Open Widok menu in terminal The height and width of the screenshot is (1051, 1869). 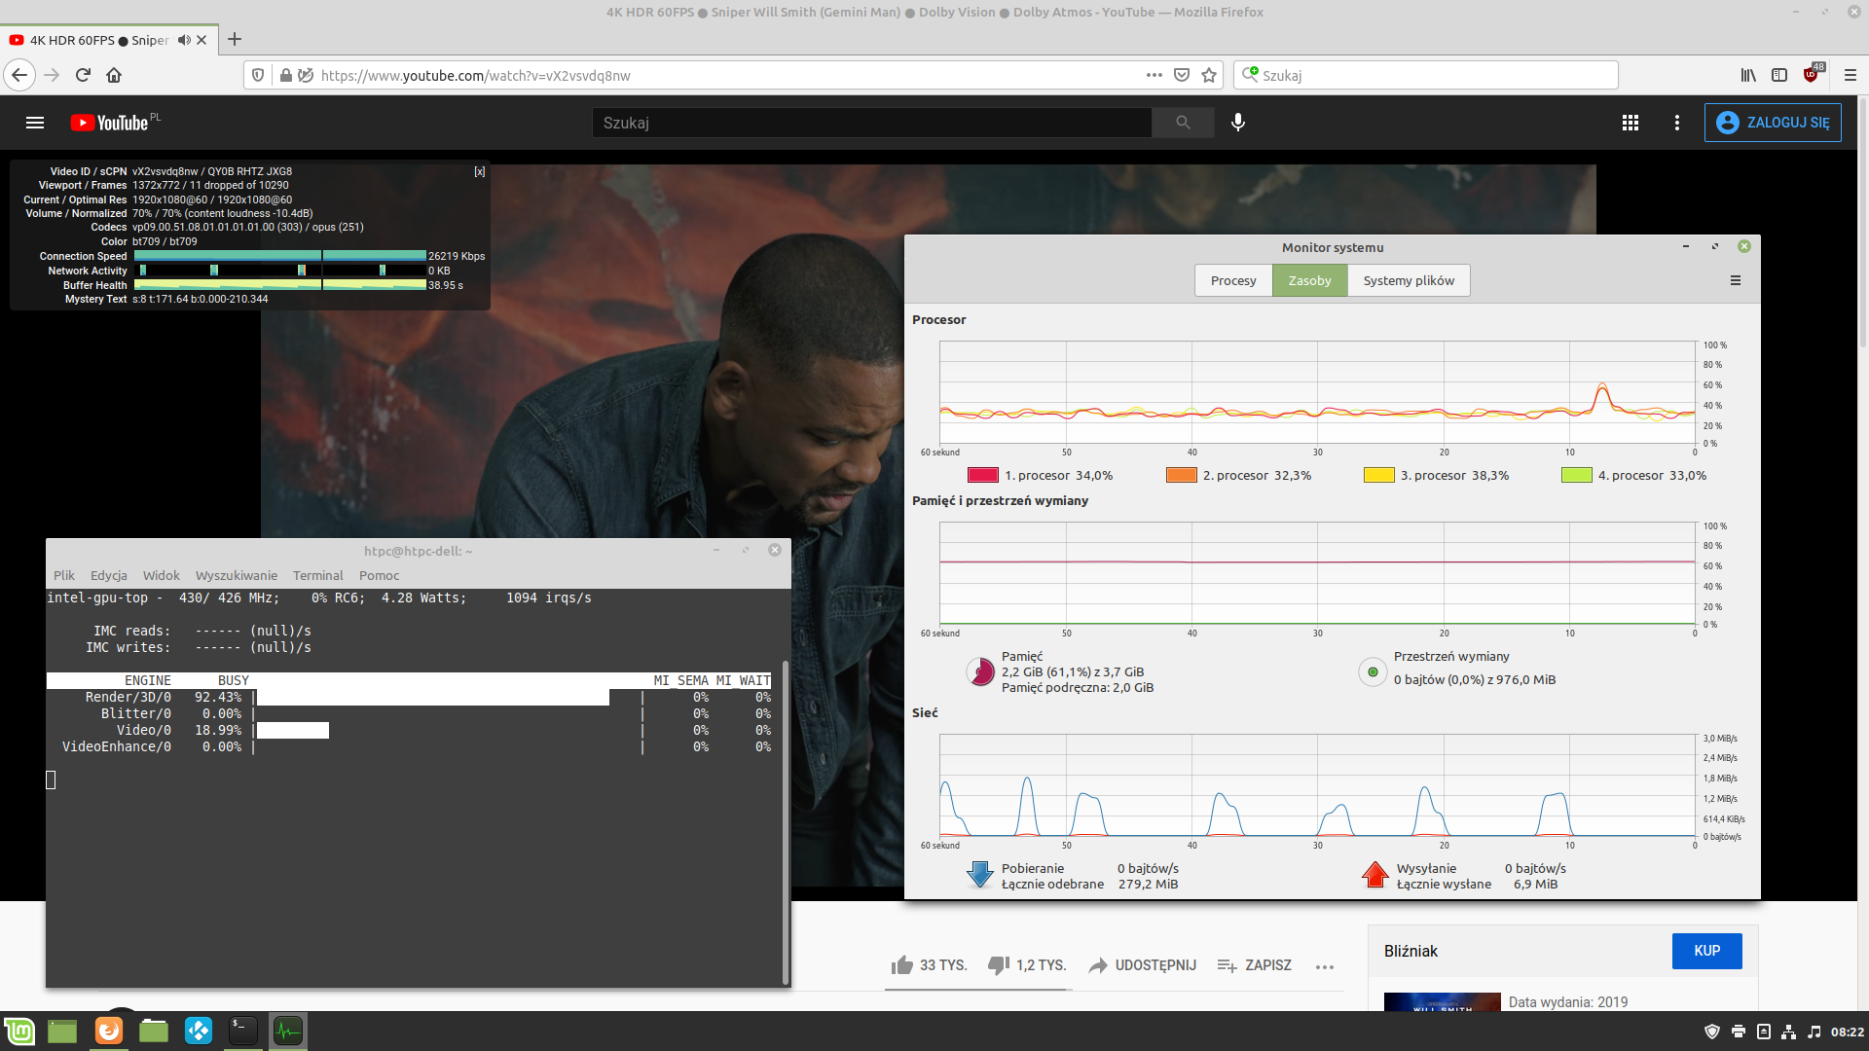click(x=162, y=575)
